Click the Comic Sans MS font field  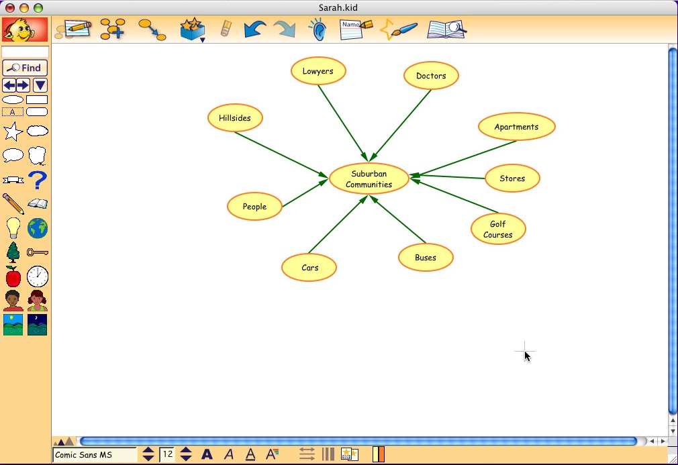point(95,455)
